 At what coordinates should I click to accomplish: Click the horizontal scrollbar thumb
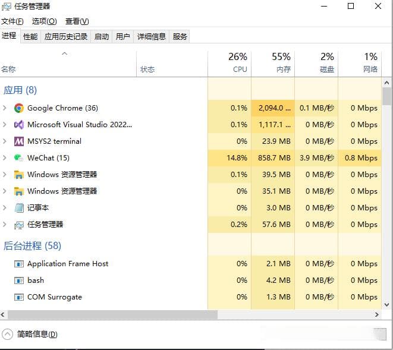[x=112, y=314]
